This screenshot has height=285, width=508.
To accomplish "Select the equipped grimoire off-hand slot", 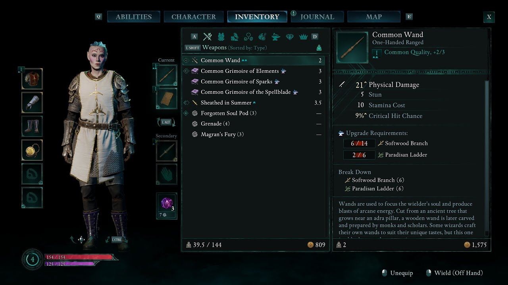I will click(x=166, y=99).
